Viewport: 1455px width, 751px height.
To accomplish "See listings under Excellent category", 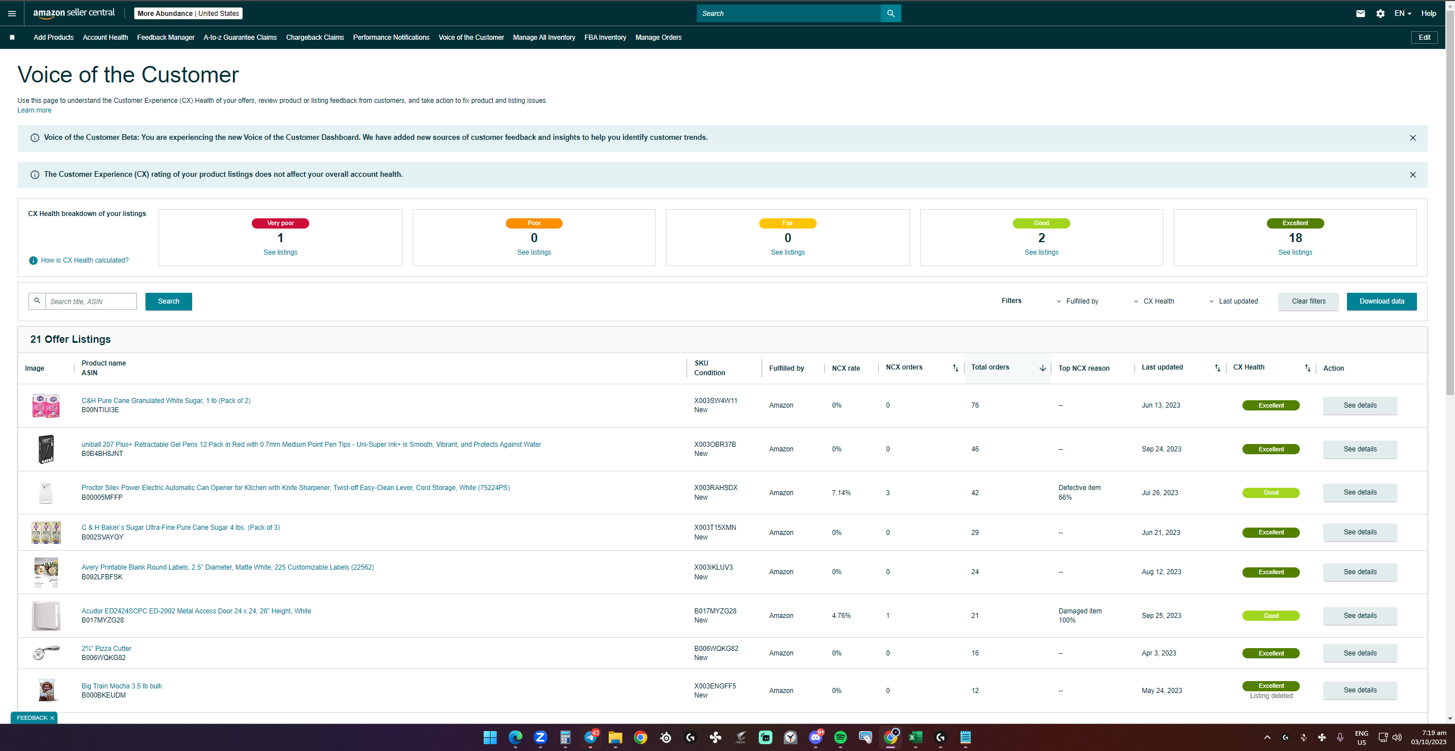I will (1295, 252).
